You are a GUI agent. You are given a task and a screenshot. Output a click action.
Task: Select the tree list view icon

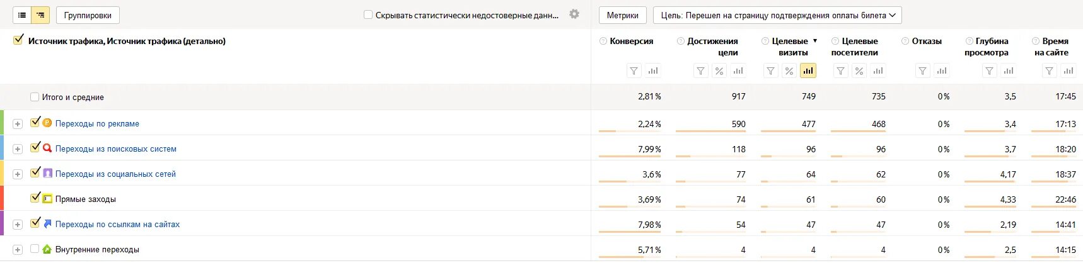click(x=40, y=15)
